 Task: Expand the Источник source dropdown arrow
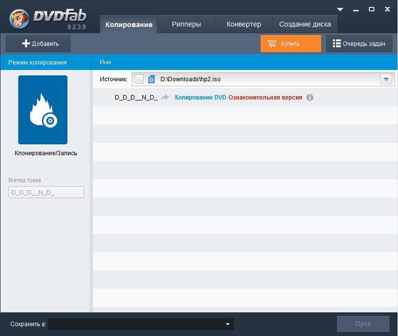tap(386, 79)
